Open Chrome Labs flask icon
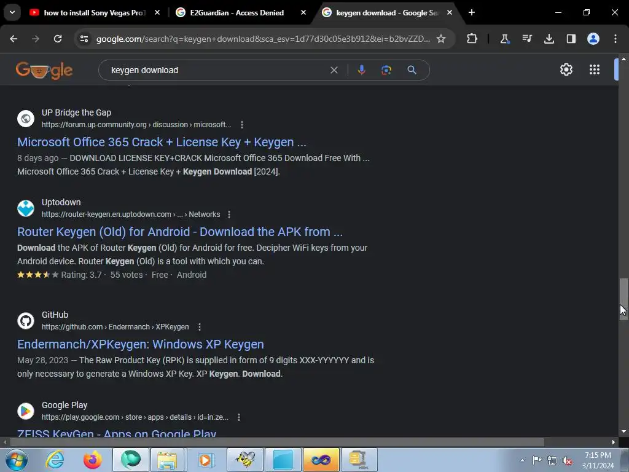The image size is (629, 472). (505, 39)
